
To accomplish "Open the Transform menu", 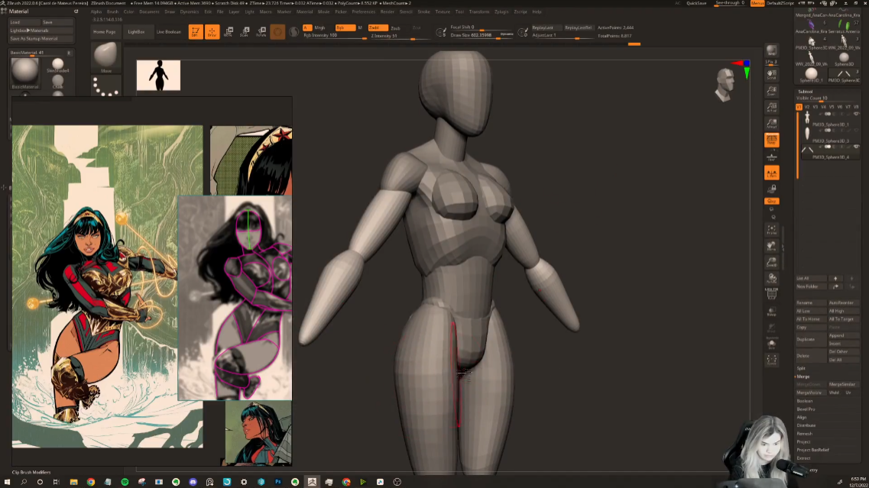I will pos(479,11).
